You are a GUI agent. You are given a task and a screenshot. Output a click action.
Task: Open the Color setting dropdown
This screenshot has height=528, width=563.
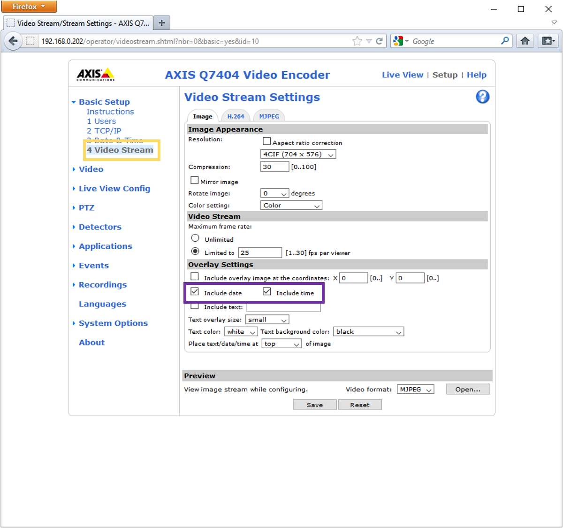(x=291, y=206)
